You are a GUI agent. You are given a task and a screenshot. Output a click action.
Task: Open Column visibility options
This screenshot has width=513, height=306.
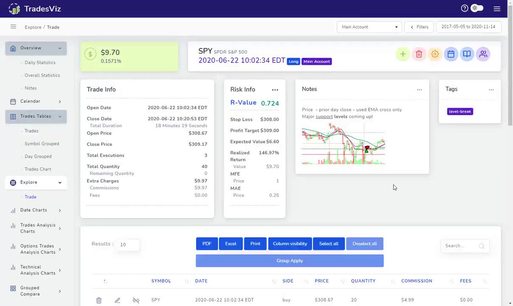pos(290,244)
